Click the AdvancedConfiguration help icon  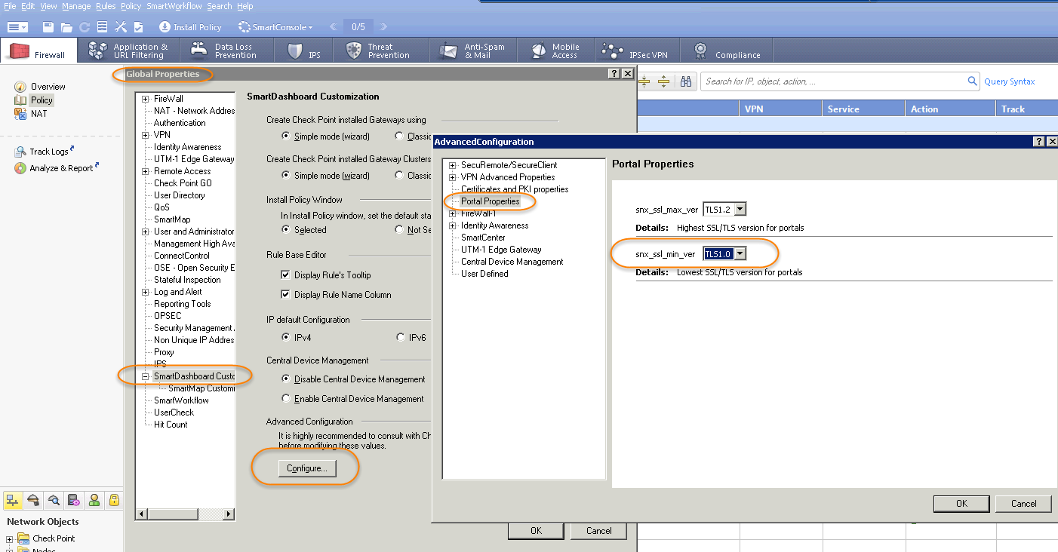[x=1039, y=142]
